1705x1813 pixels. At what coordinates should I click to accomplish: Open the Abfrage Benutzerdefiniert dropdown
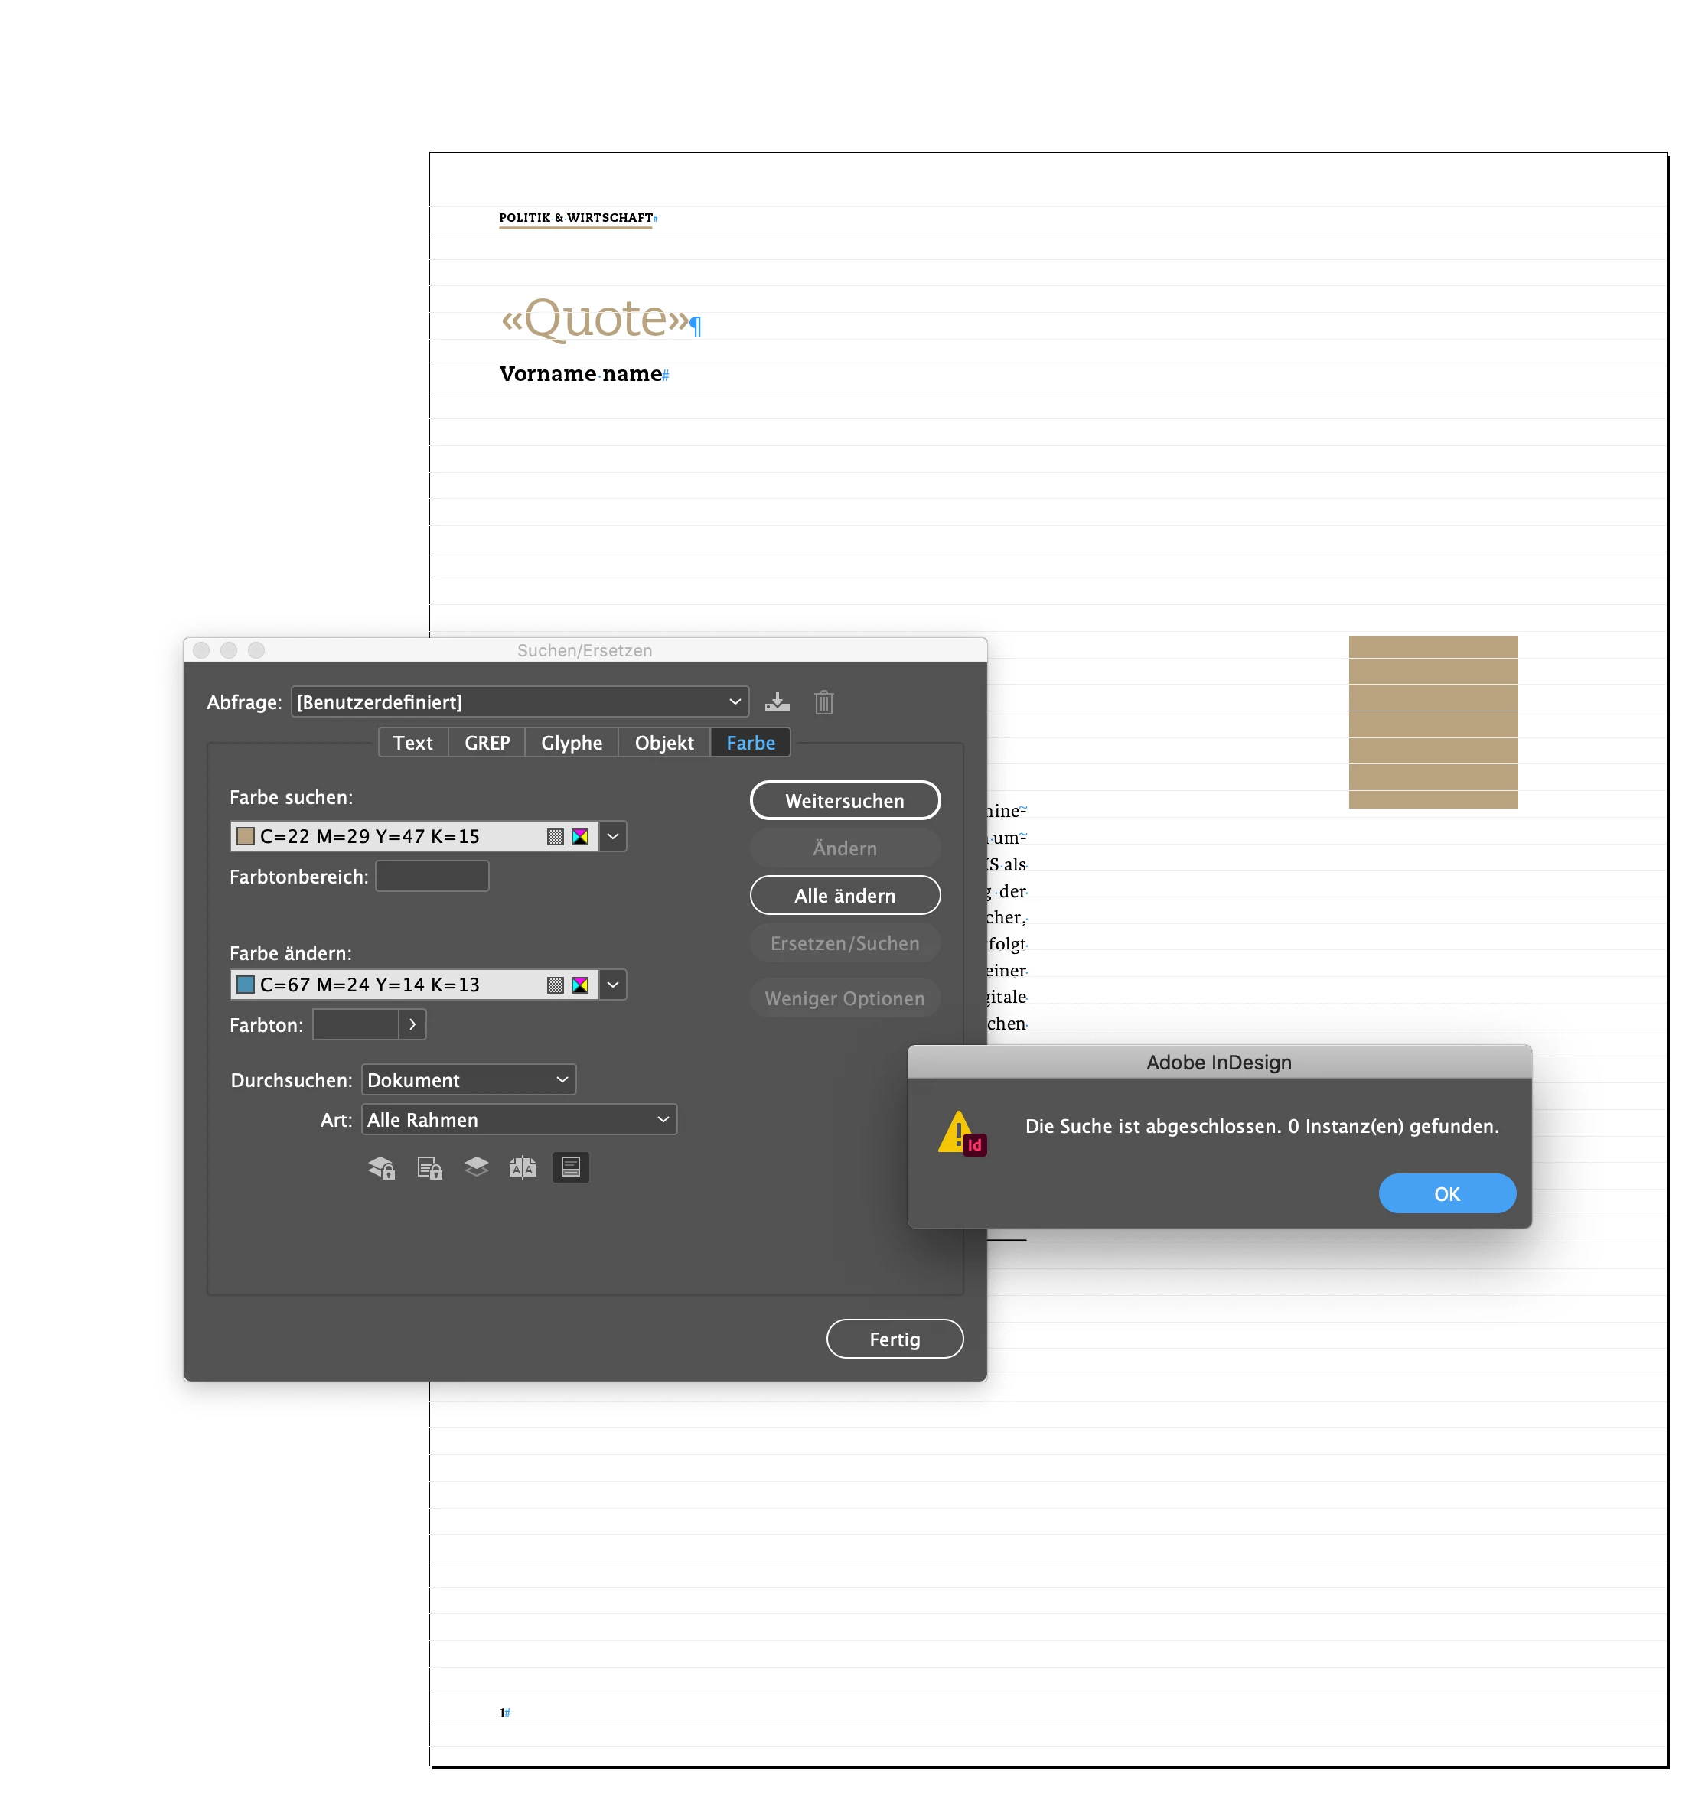[519, 702]
